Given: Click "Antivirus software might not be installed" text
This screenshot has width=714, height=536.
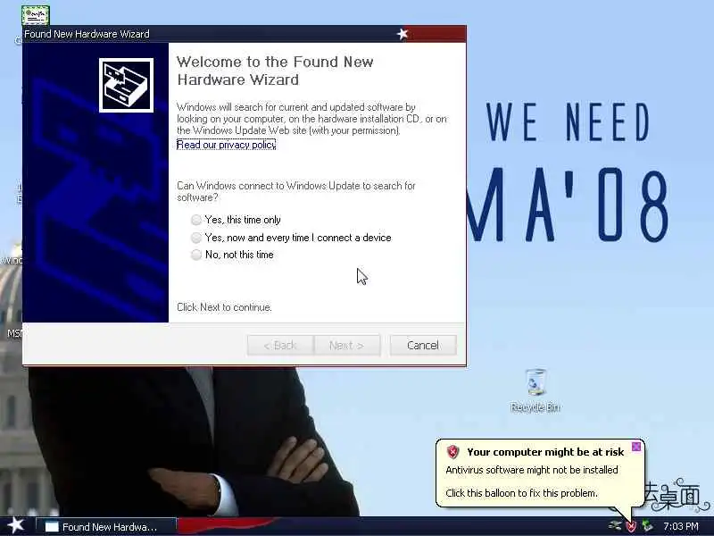Looking at the screenshot, I should (x=532, y=470).
